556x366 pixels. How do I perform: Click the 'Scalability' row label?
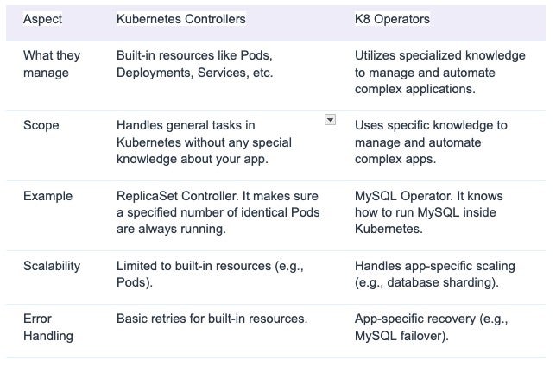click(x=52, y=266)
